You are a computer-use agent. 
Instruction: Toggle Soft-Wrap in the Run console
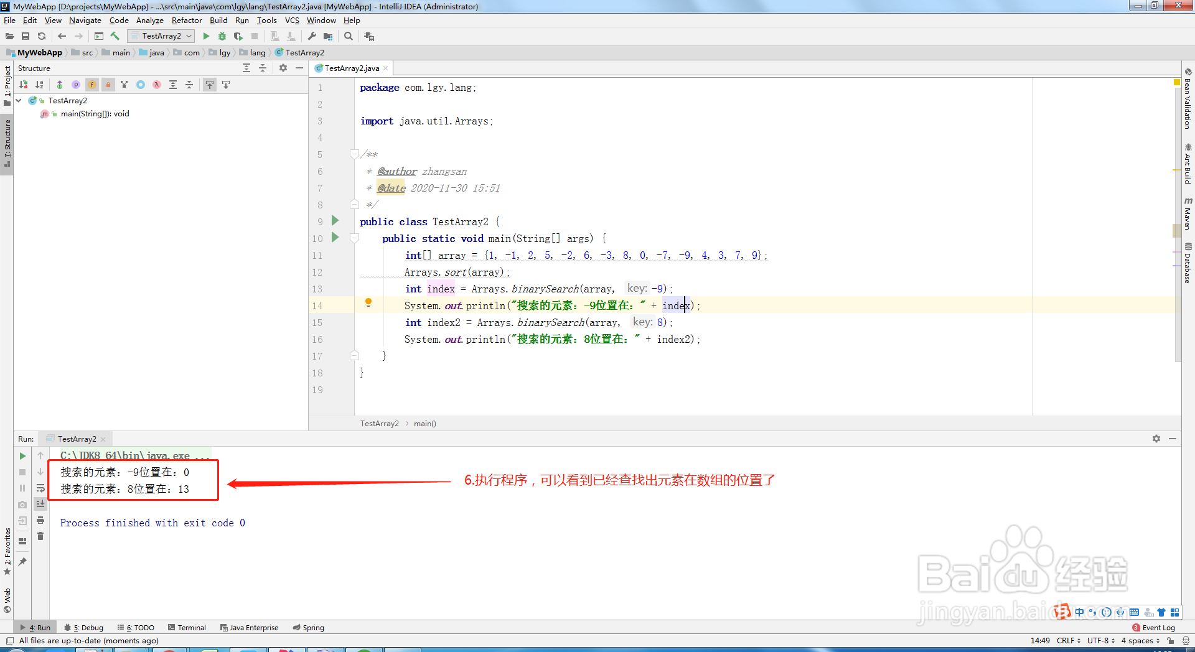[40, 488]
